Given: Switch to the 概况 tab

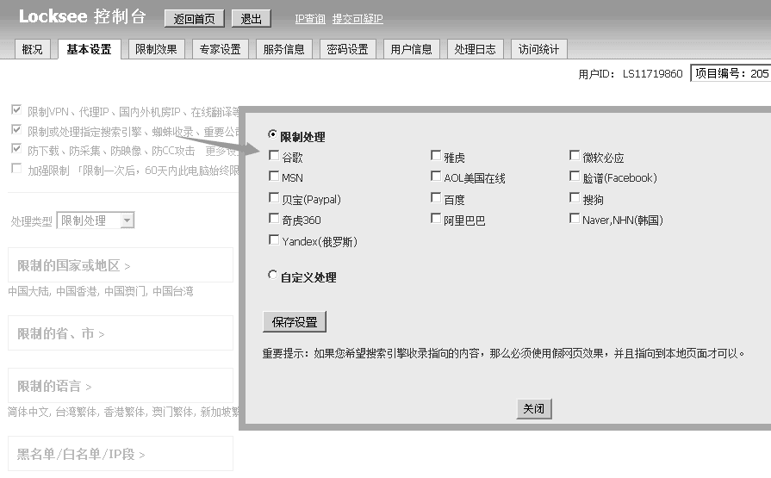Looking at the screenshot, I should click(x=33, y=49).
